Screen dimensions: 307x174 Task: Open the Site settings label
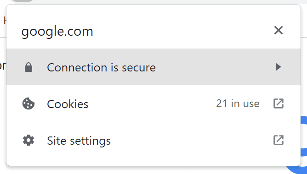pyautogui.click(x=79, y=141)
